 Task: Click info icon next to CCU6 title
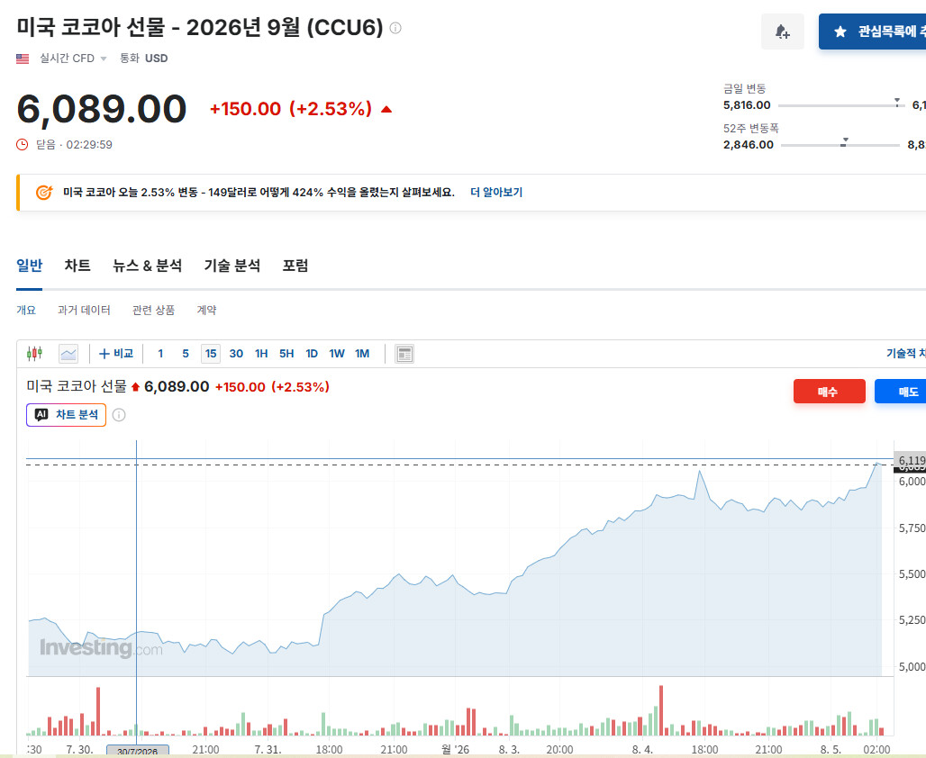click(x=395, y=28)
